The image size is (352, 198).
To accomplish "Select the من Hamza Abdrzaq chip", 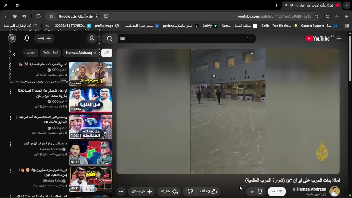I will pos(81,53).
